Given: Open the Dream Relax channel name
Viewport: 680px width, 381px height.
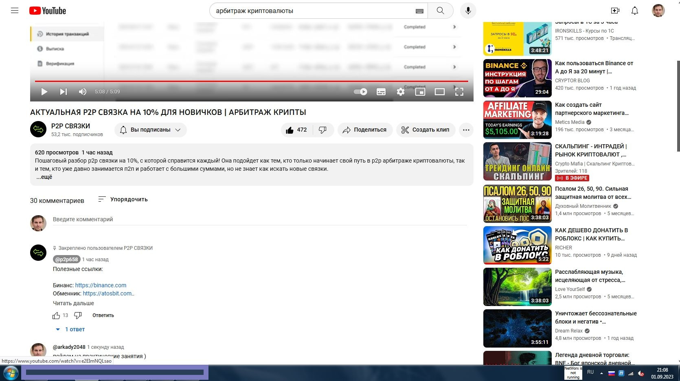Looking at the screenshot, I should tap(569, 331).
